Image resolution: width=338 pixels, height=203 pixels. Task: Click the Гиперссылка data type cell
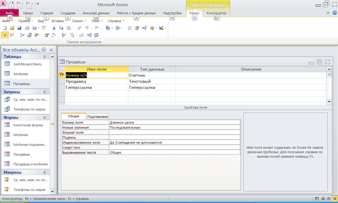click(152, 88)
